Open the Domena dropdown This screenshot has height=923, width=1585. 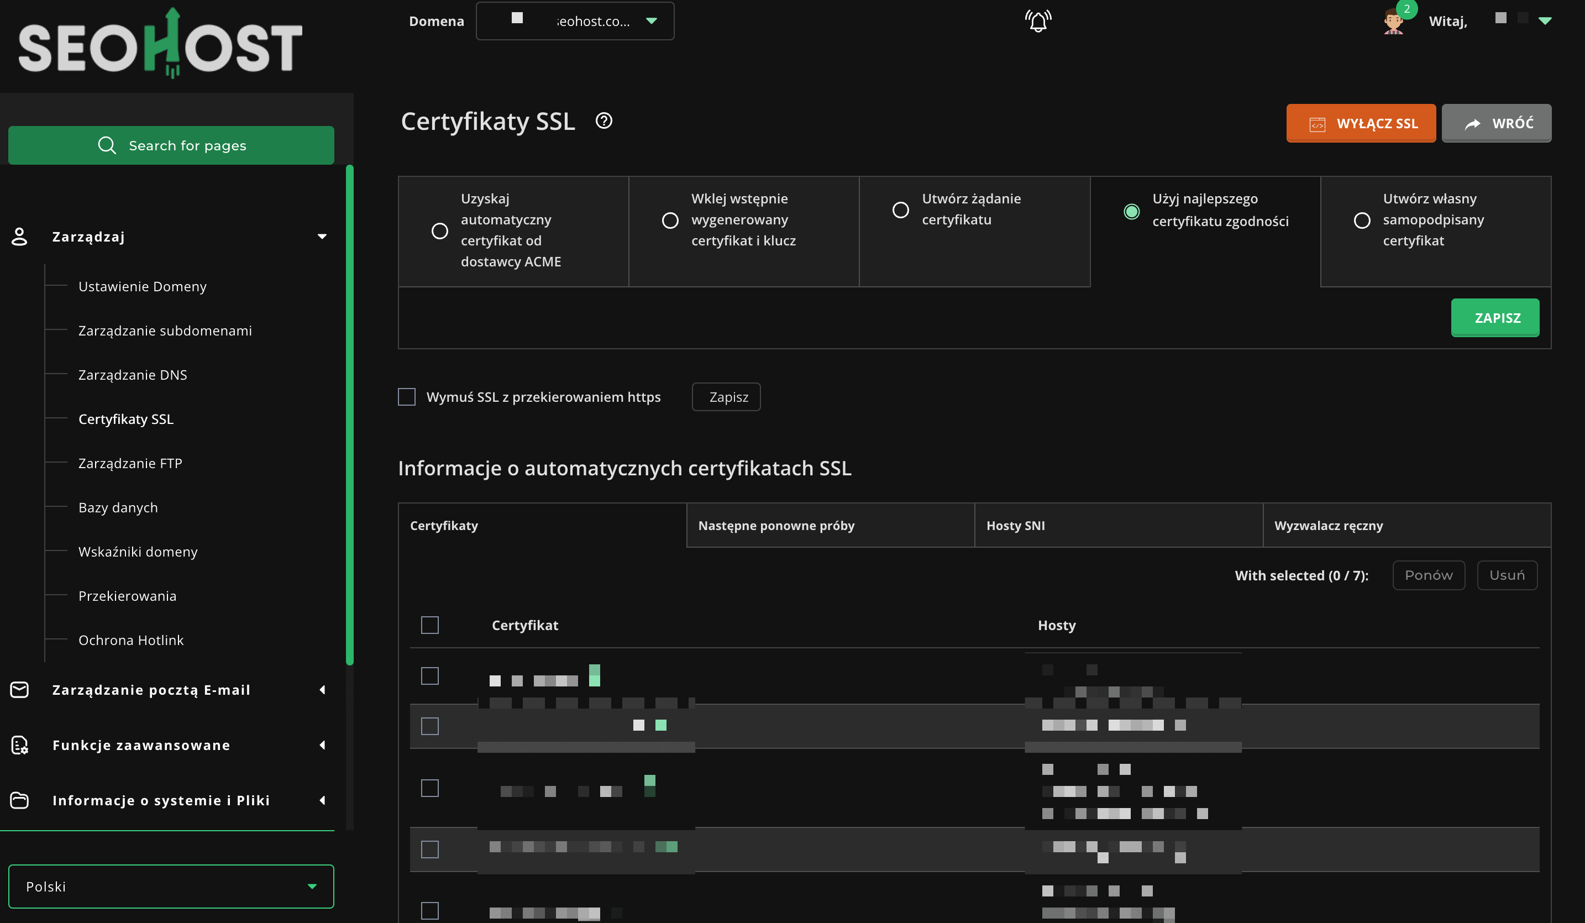click(575, 22)
